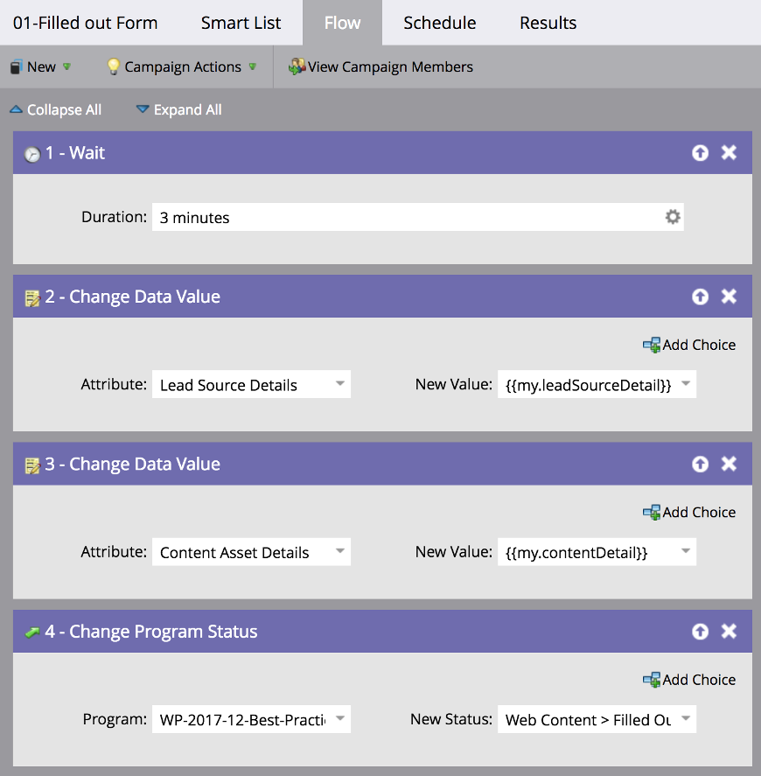Viewport: 761px width, 776px height.
Task: Collapse All flow steps
Action: point(55,109)
